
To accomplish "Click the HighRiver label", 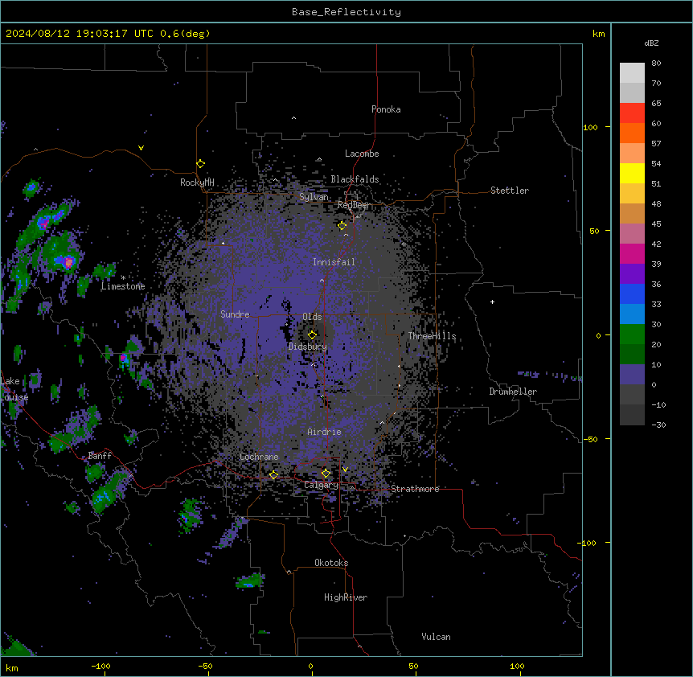I will tap(346, 597).
